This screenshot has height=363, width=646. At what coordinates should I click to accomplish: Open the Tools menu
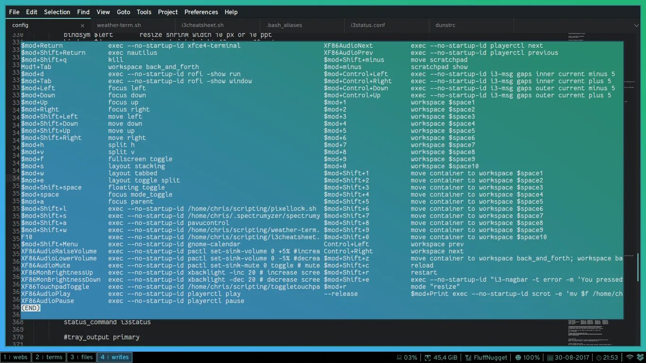point(144,12)
